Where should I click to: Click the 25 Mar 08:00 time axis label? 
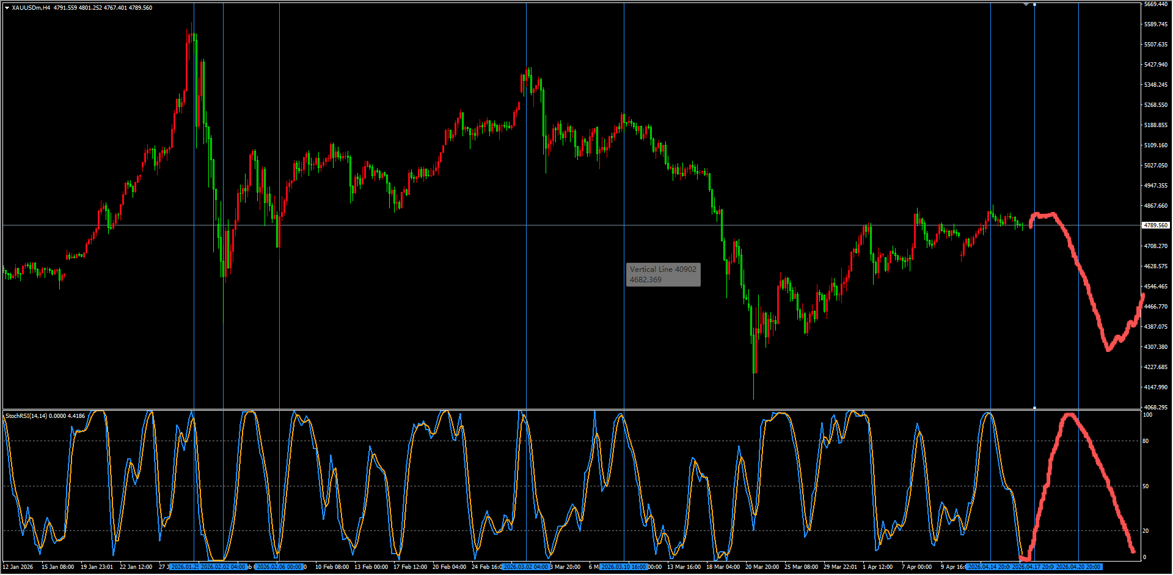(x=802, y=567)
